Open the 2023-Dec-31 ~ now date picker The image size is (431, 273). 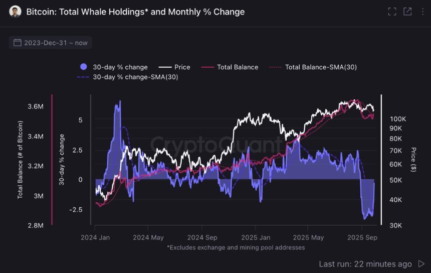pos(56,43)
